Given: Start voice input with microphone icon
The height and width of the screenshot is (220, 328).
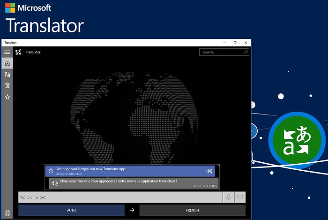Looking at the screenshot, I should coord(229,197).
